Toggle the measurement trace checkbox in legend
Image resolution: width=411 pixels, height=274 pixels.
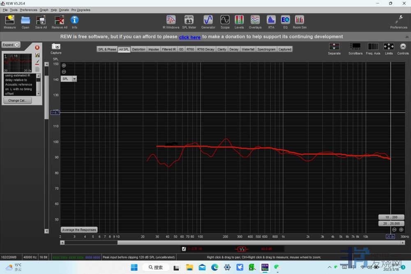point(184,249)
